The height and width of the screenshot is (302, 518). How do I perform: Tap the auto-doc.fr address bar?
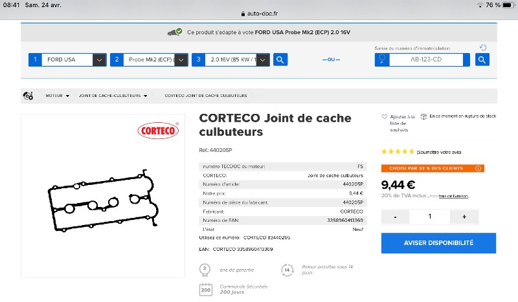(259, 14)
